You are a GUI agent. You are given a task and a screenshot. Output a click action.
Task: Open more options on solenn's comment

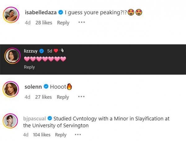[x=81, y=97]
